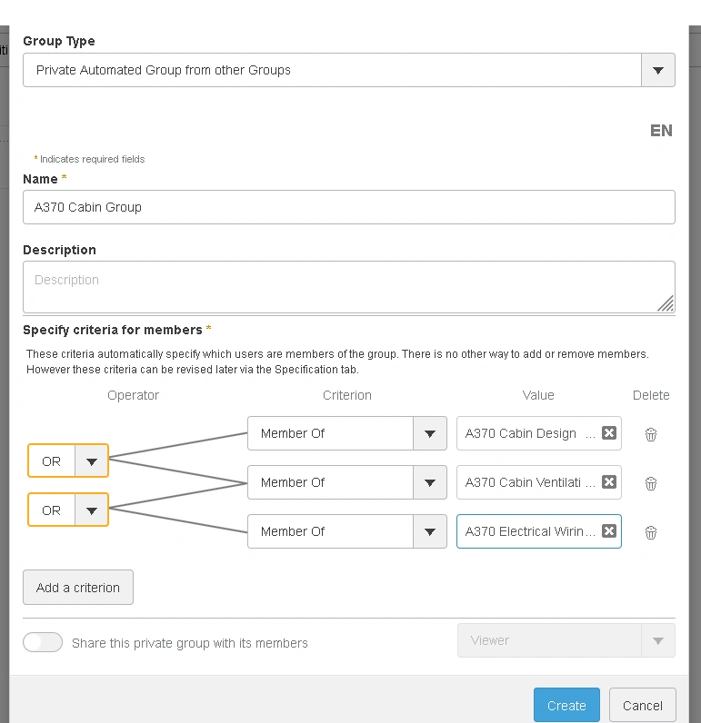
Task: Click the Create button
Action: 566,705
